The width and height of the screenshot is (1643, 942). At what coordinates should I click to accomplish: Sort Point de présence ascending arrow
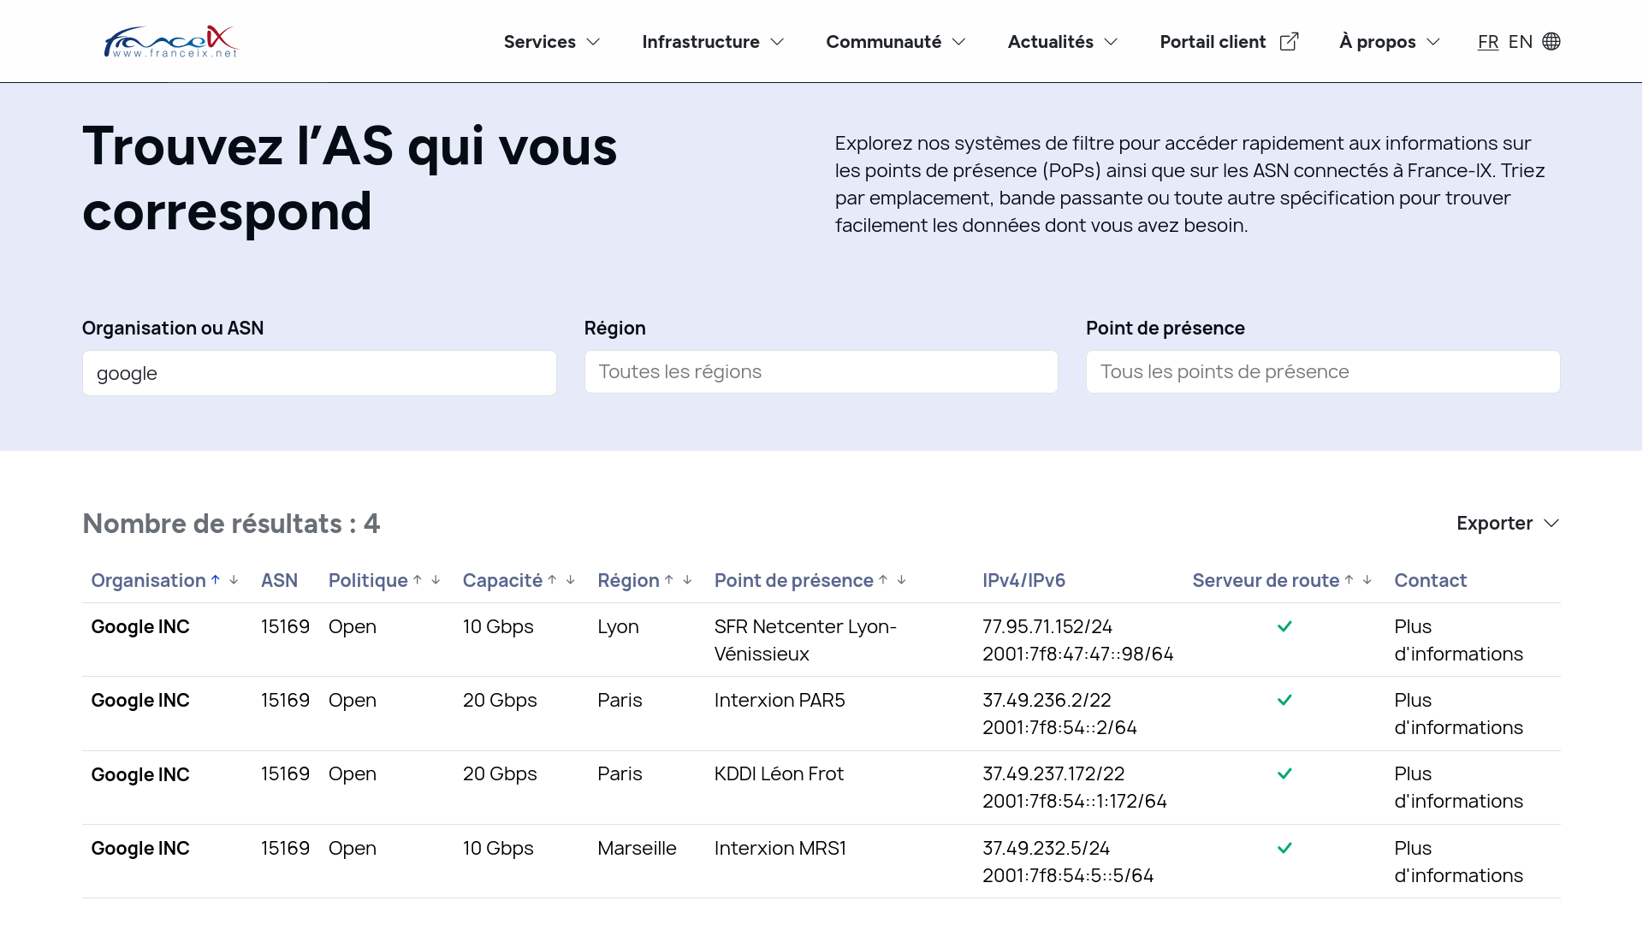pyautogui.click(x=883, y=580)
